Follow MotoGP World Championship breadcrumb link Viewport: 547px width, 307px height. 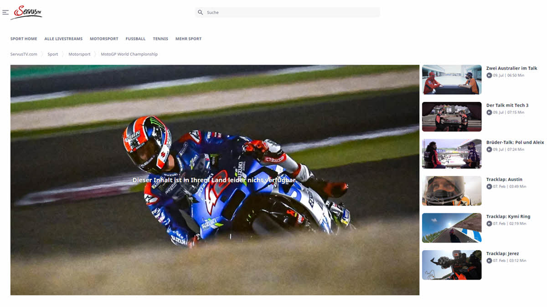(x=129, y=54)
